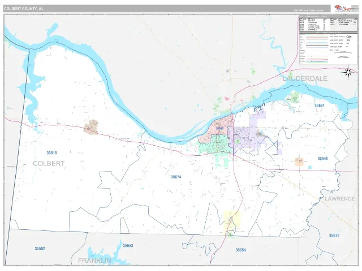Select the ZIP code label 35653

coord(128,246)
